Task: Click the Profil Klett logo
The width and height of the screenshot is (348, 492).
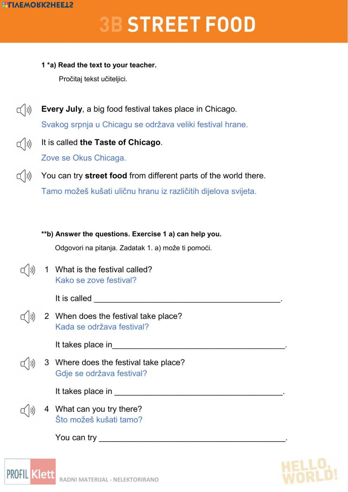Action: 30,472
